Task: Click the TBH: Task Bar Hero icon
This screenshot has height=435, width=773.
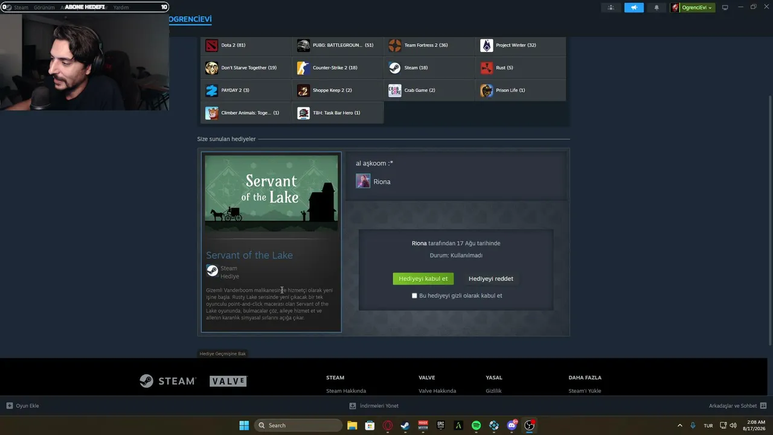Action: point(303,113)
